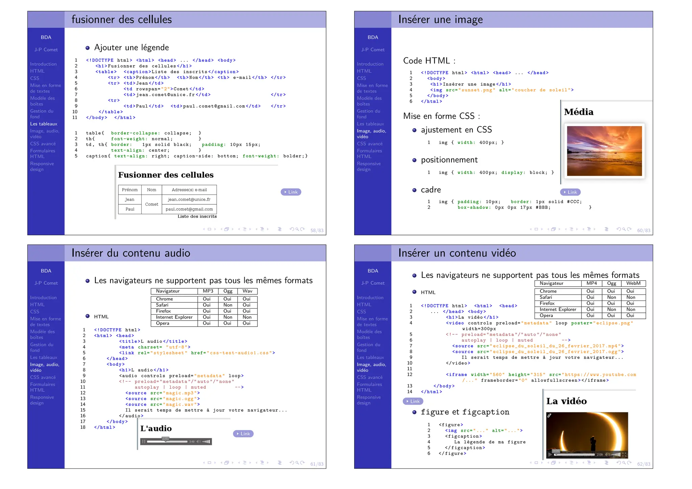This screenshot has height=489, width=692.
Task: Pause the L'audio player with its pause button
Action: coord(144,441)
